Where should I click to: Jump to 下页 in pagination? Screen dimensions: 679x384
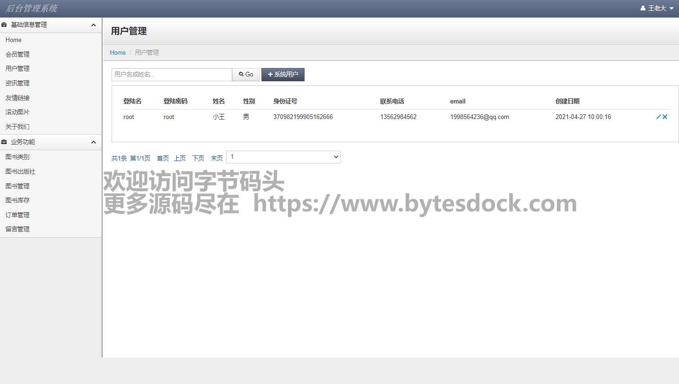point(198,158)
